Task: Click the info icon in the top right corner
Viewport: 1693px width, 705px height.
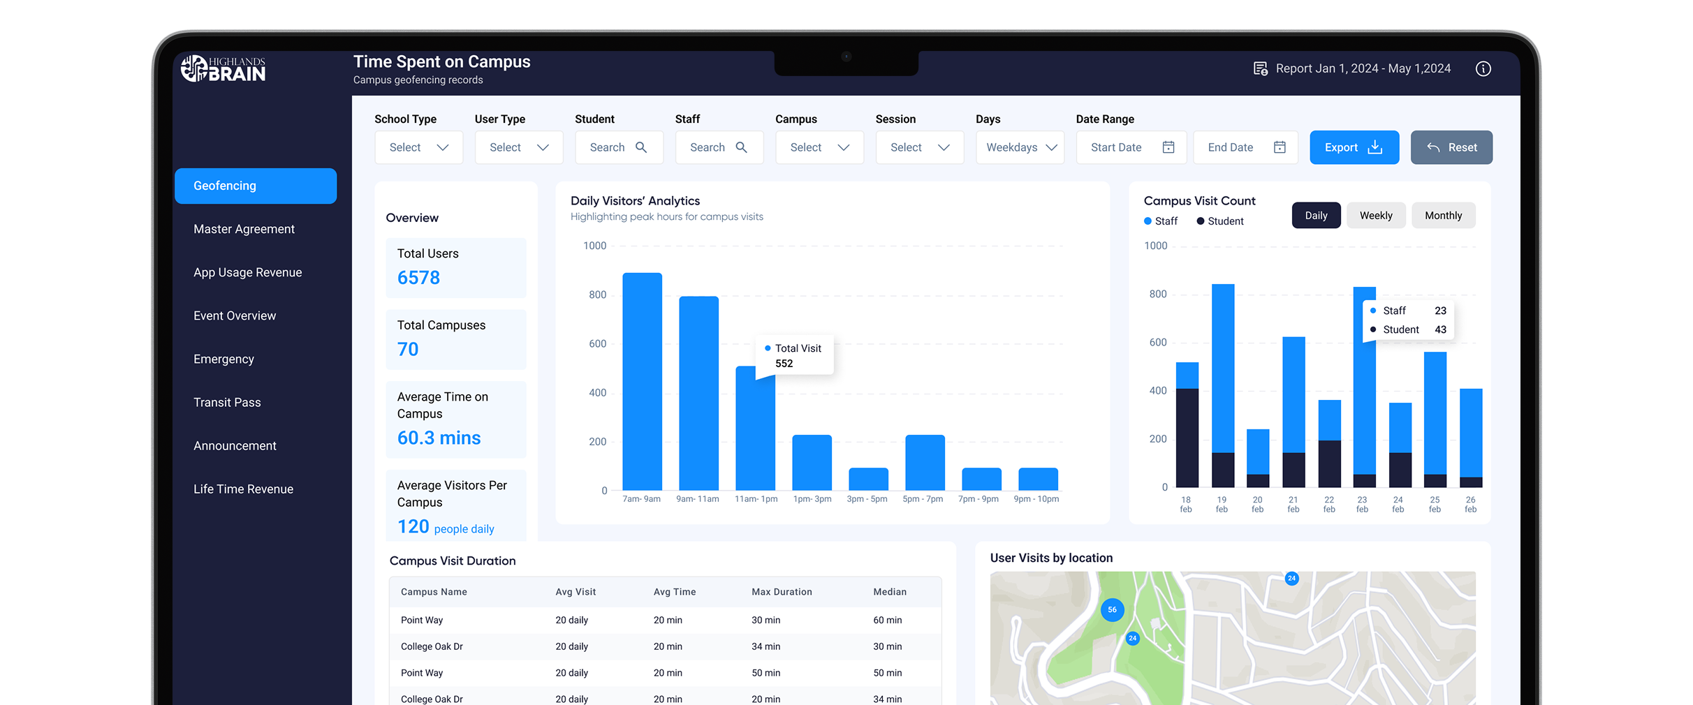Action: 1483,68
